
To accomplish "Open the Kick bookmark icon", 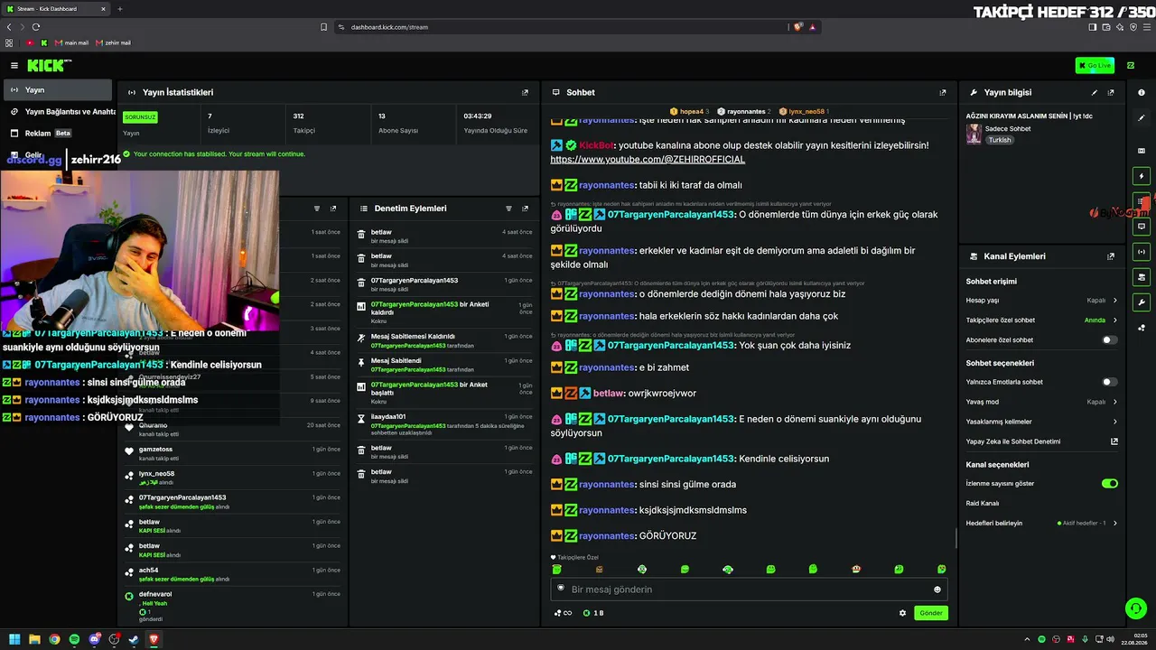I will (43, 42).
